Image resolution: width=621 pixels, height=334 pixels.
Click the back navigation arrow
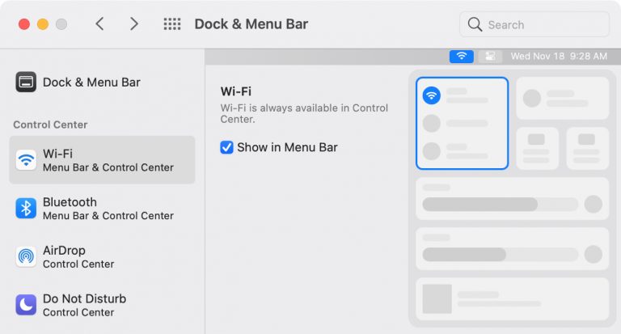coord(99,24)
